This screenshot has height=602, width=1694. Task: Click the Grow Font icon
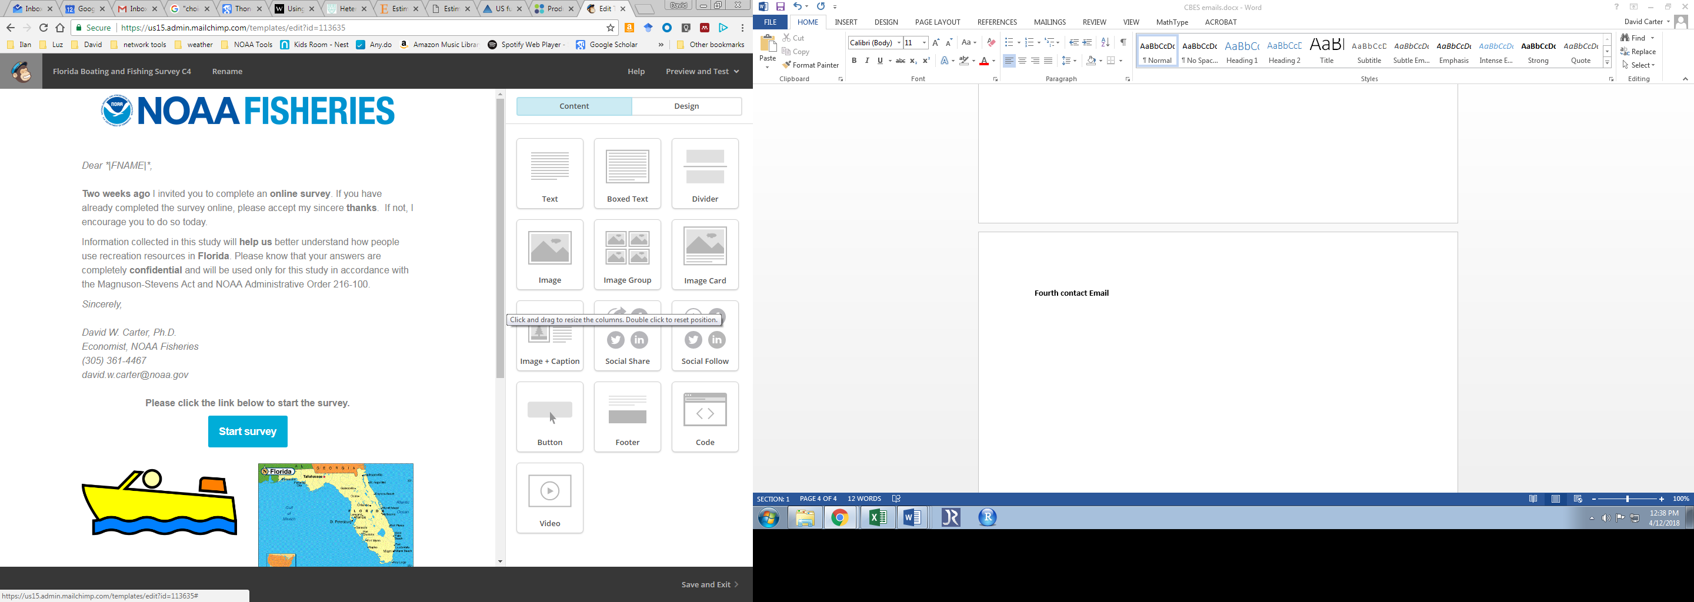pyautogui.click(x=936, y=43)
